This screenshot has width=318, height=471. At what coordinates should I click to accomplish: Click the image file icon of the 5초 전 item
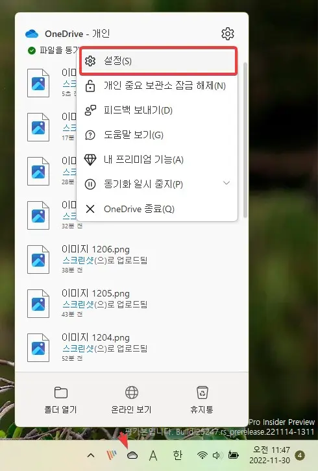click(x=38, y=83)
